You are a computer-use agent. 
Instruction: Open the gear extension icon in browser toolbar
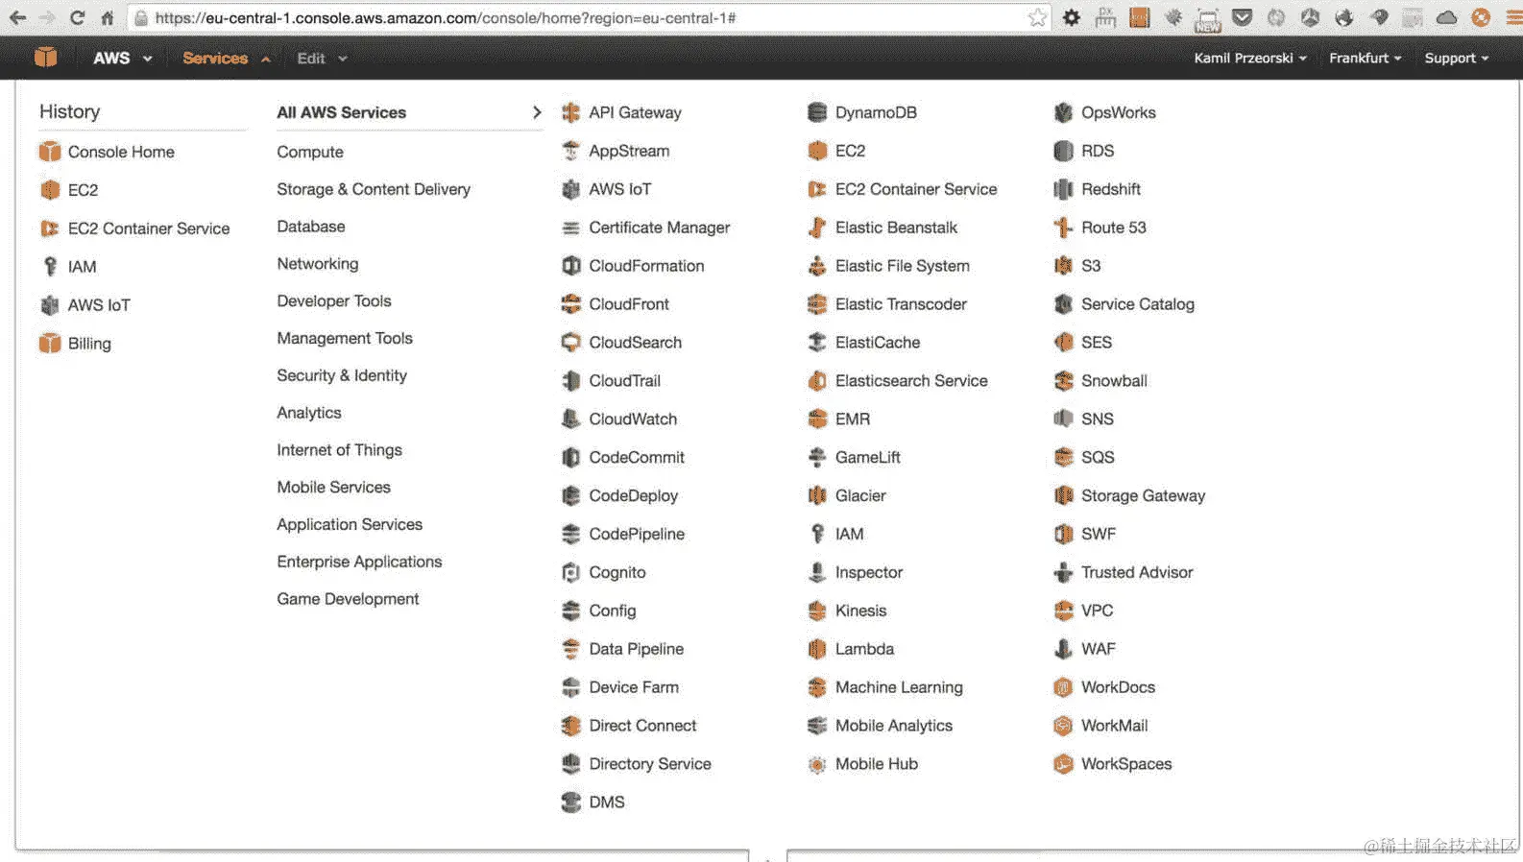click(x=1072, y=17)
